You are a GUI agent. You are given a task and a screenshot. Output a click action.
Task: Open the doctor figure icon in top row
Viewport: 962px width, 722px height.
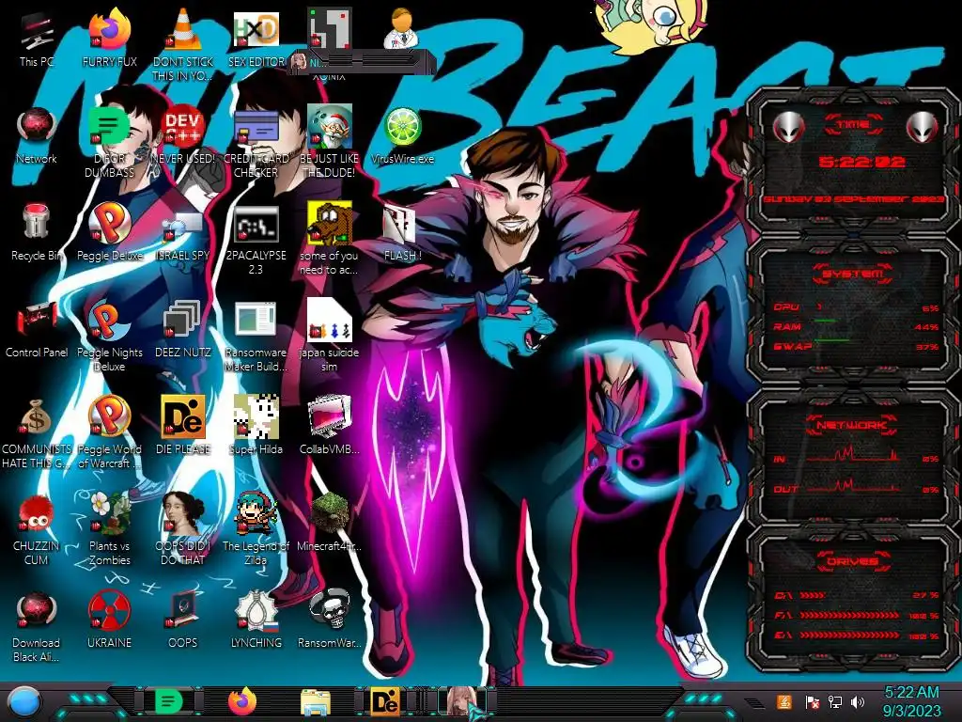tap(401, 28)
